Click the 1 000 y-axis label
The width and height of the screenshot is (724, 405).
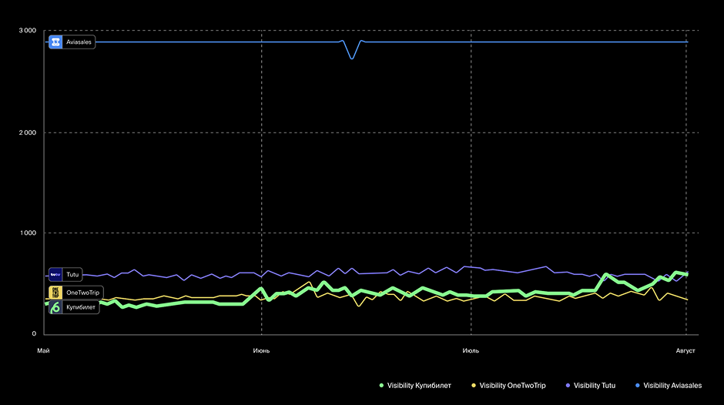[27, 233]
